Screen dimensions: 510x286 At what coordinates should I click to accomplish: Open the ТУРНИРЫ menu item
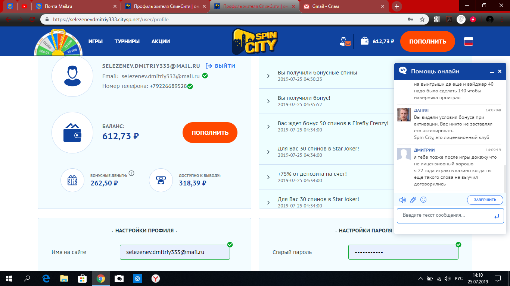click(127, 41)
